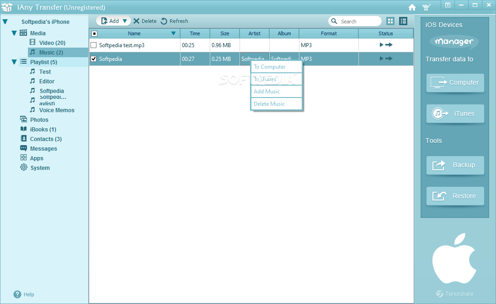Open Photos category
This screenshot has width=496, height=304.
[39, 119]
